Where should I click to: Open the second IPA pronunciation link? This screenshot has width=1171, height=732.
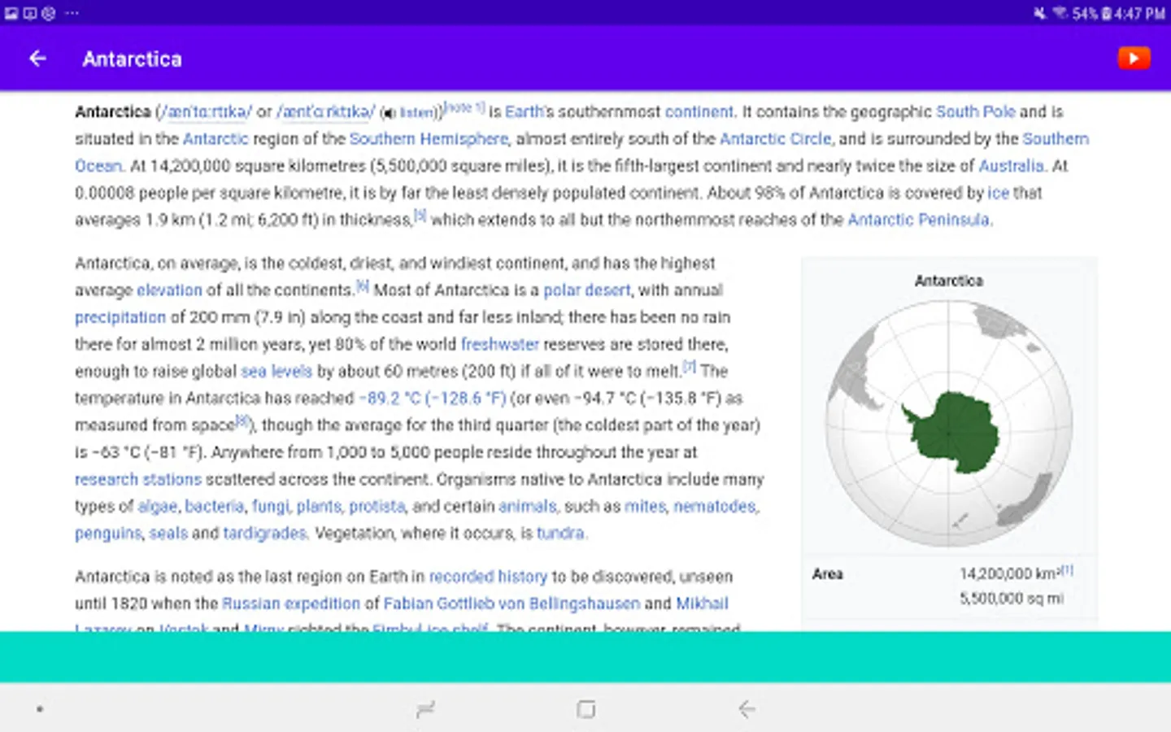pos(326,112)
